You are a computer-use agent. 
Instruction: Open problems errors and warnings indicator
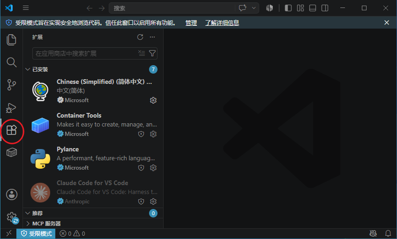point(72,233)
